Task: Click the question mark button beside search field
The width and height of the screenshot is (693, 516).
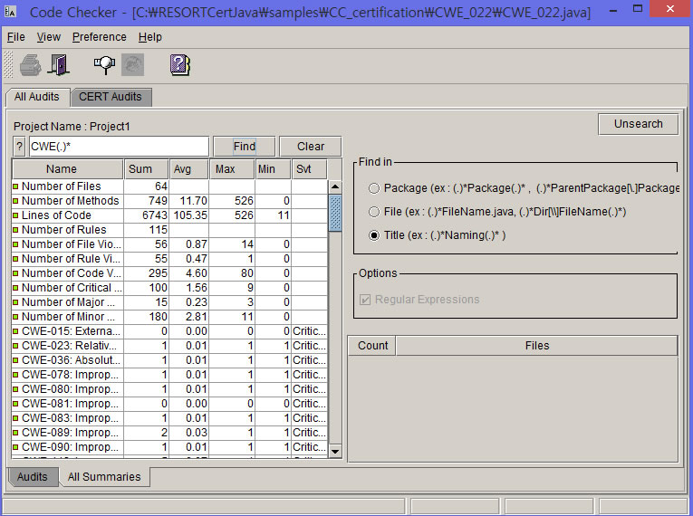Action: [19, 147]
